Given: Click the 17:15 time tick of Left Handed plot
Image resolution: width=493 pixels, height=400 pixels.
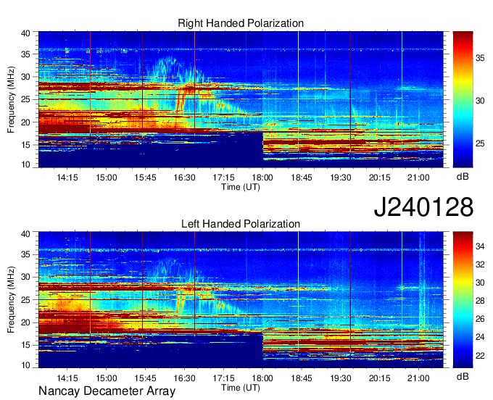Looking at the screenshot, I should click(223, 378).
